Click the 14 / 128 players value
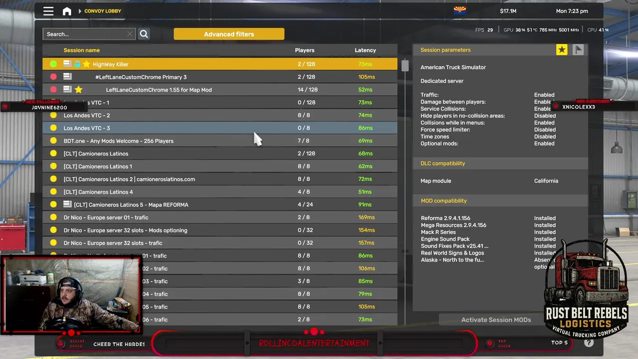The width and height of the screenshot is (638, 359). (308, 90)
